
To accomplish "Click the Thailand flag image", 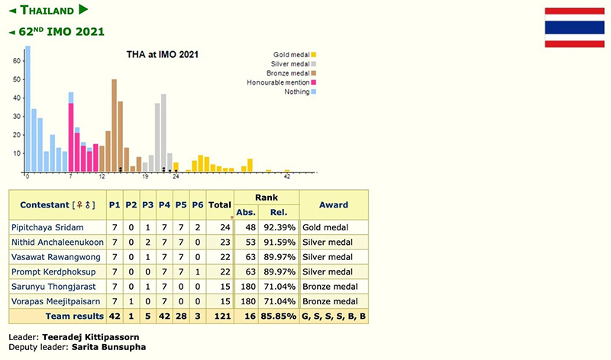I will point(573,27).
